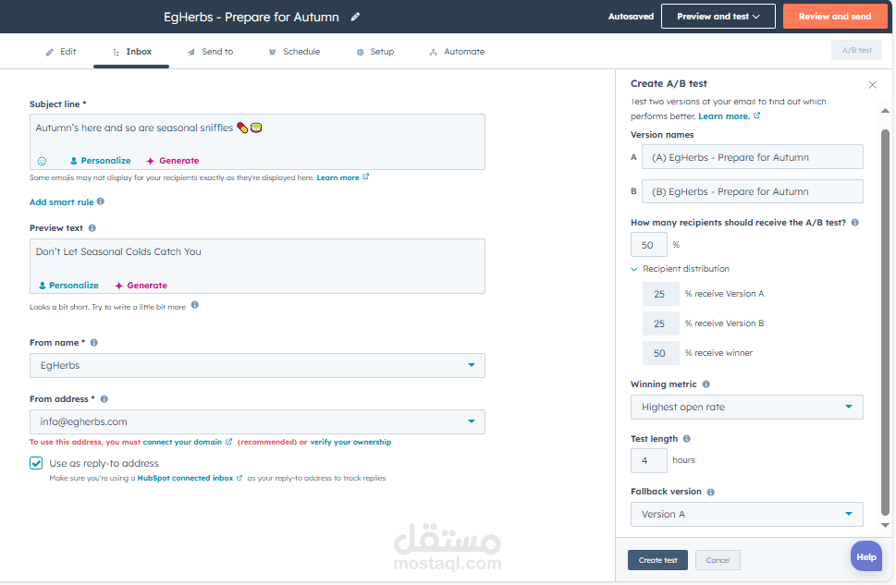Select the Inbox tab
Screen dimensions: 896x585
click(132, 52)
